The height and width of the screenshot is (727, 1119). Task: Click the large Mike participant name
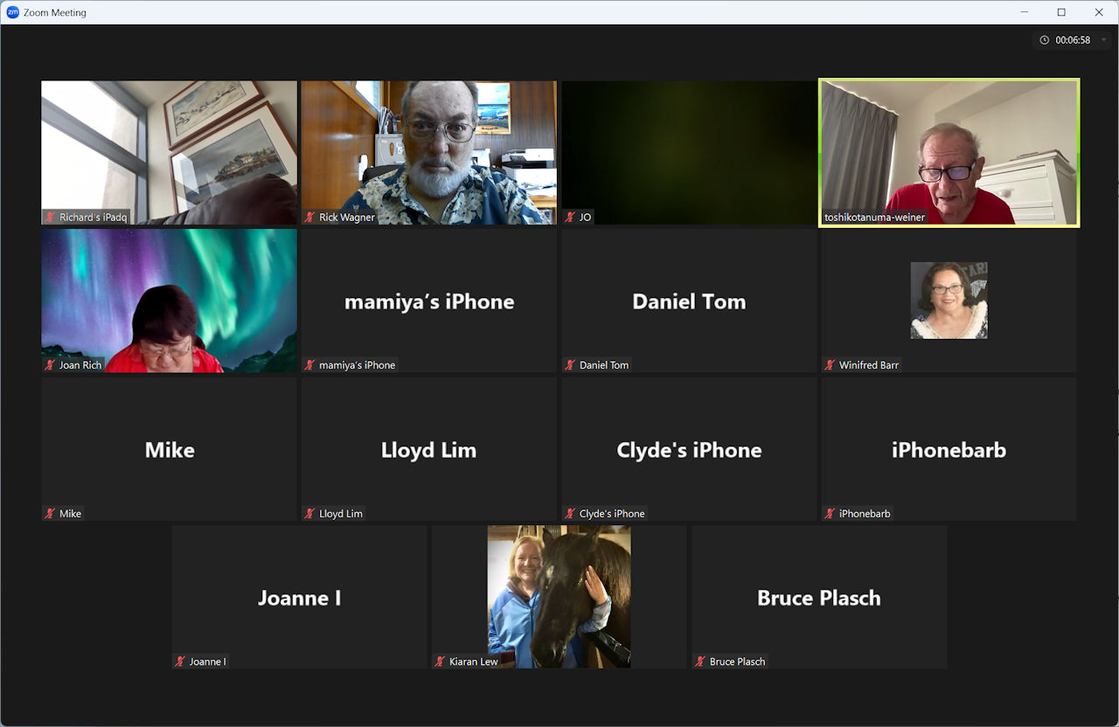[170, 450]
